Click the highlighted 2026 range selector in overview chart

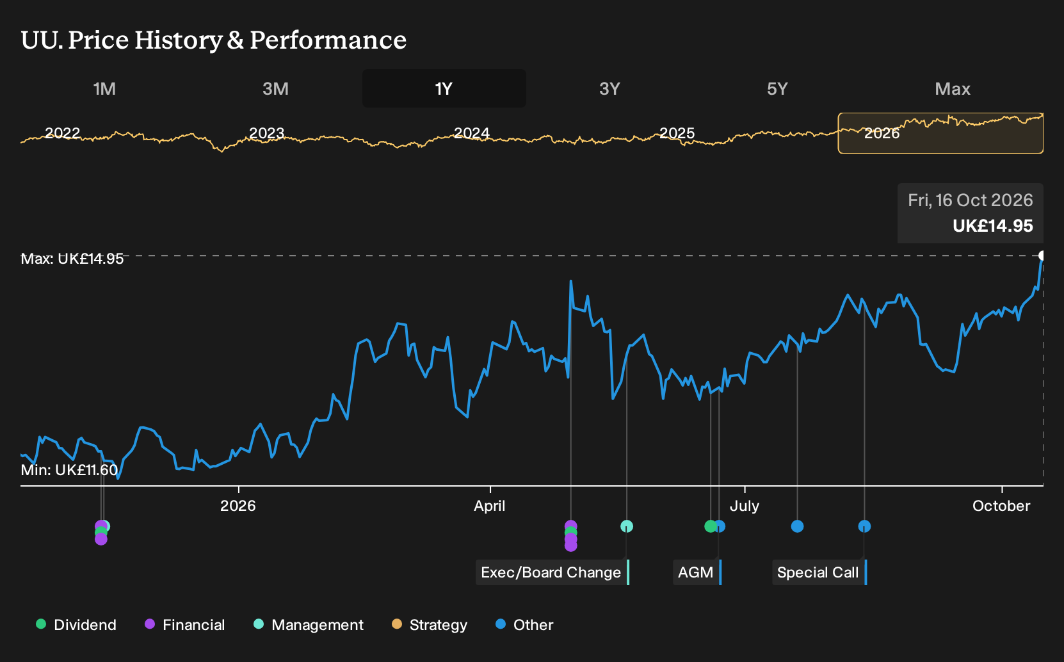coord(940,133)
